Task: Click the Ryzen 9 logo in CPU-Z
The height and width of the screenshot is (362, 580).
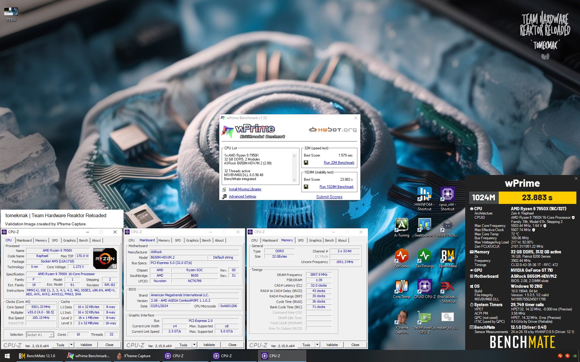Action: [x=105, y=259]
